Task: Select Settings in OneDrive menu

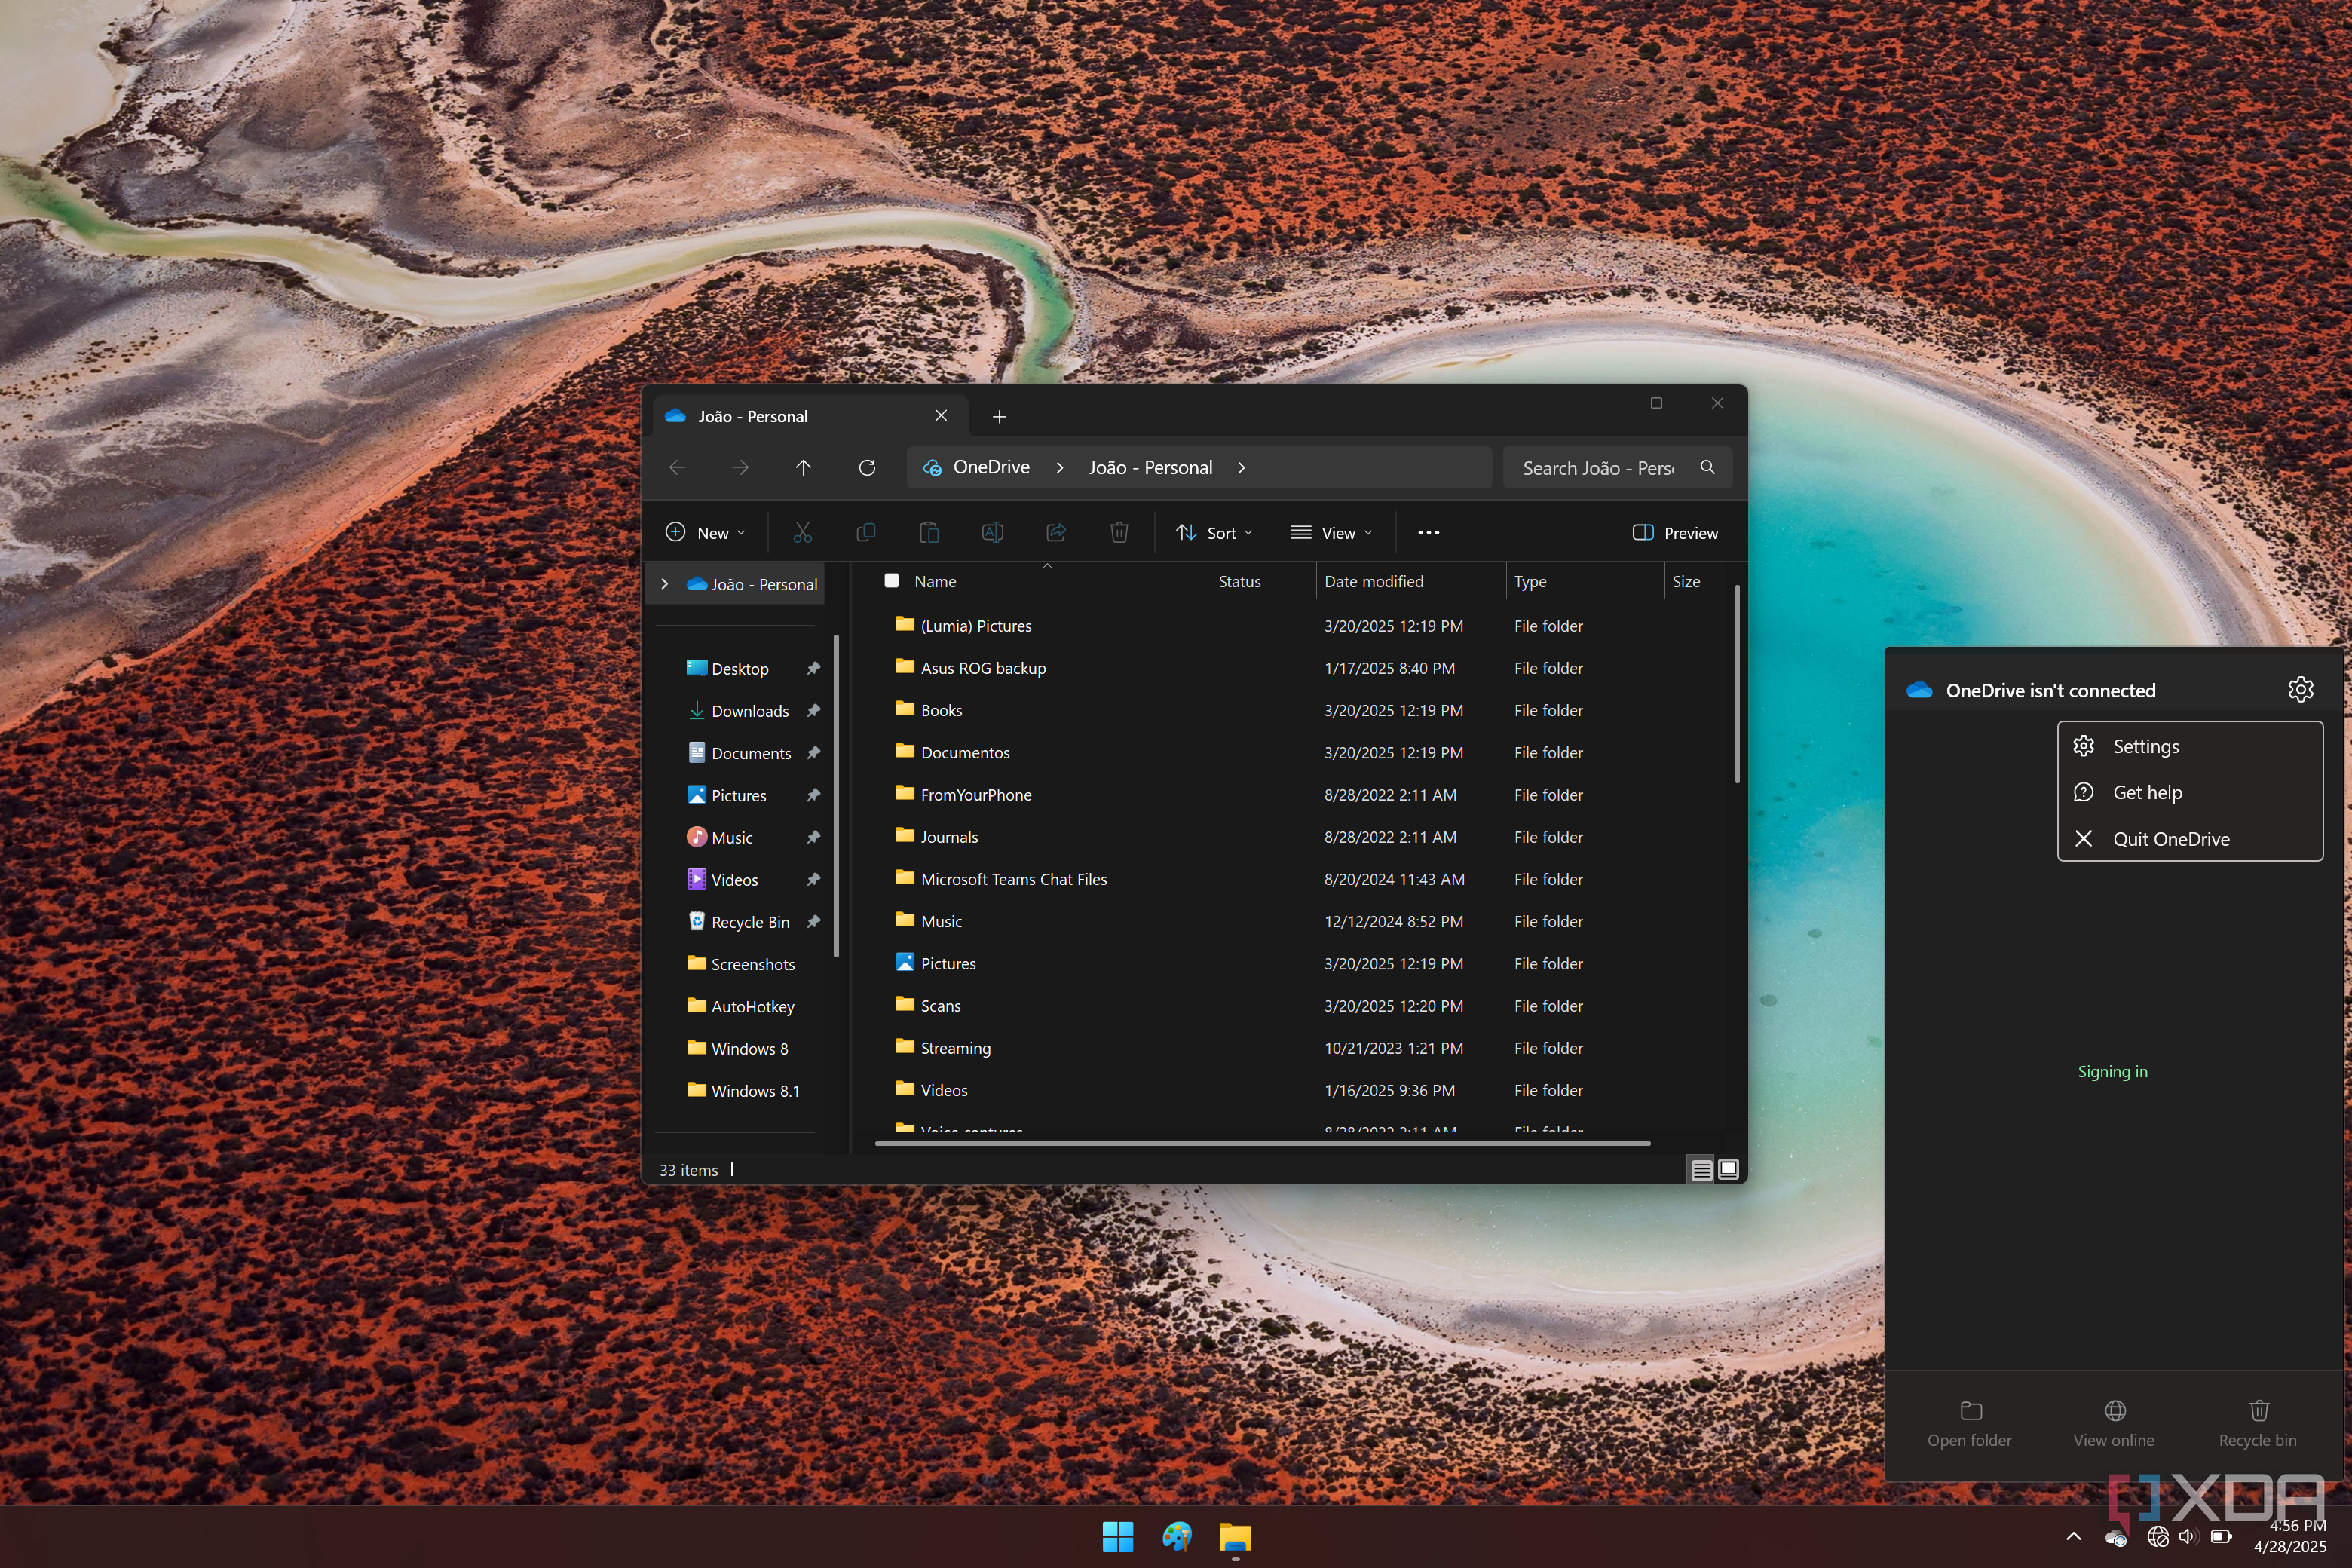Action: 2189,746
